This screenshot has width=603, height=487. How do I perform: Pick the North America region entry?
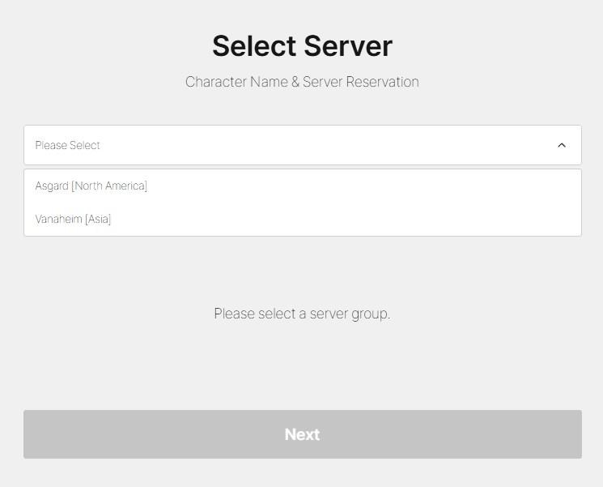click(x=302, y=186)
